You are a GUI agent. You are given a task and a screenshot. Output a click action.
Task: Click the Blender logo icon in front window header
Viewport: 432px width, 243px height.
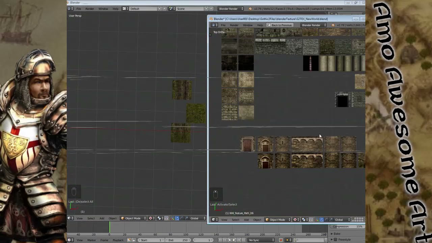pyautogui.click(x=333, y=25)
